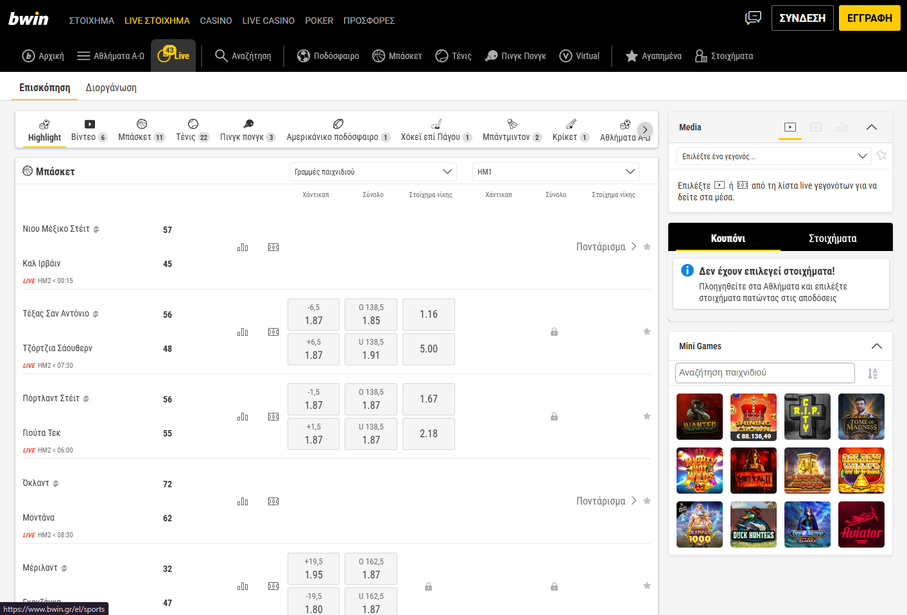Open the chat messages icon in header
The image size is (907, 615).
click(x=753, y=18)
